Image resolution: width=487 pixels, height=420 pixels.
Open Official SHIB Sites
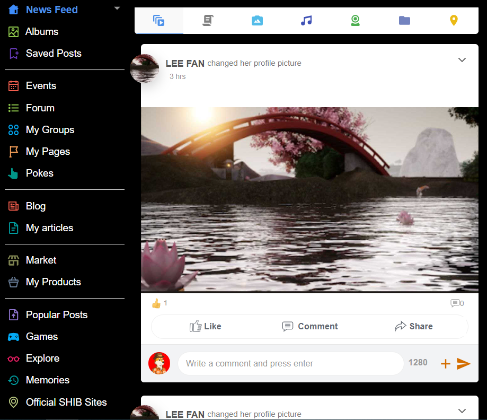[66, 402]
